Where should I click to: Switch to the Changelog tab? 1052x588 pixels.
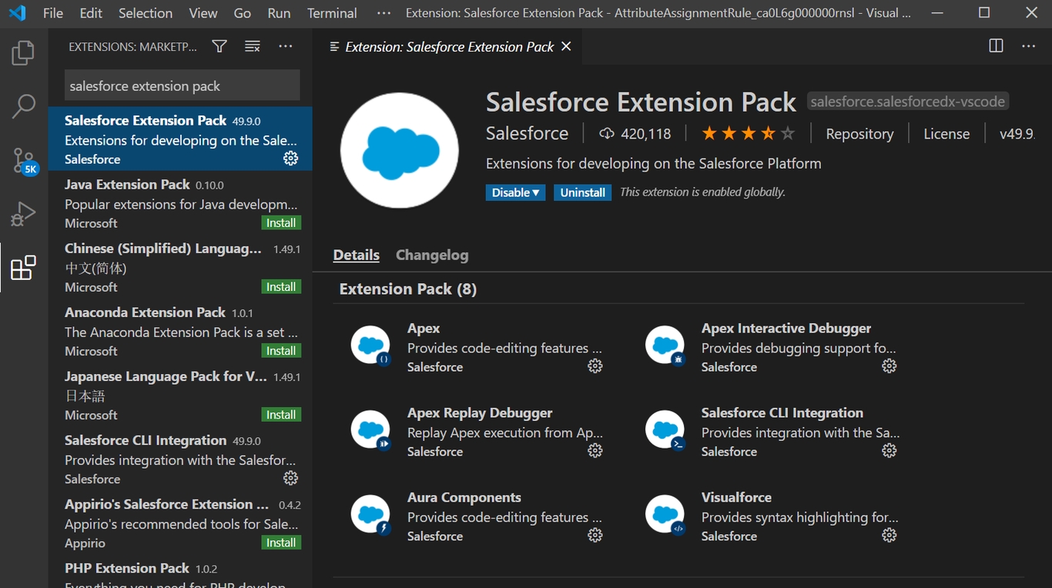point(431,255)
